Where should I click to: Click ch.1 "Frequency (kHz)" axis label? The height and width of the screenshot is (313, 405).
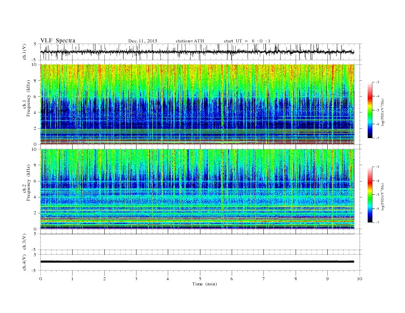pos(29,98)
